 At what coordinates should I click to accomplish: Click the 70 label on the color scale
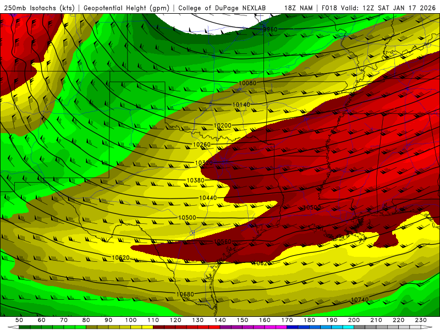coord(64,320)
